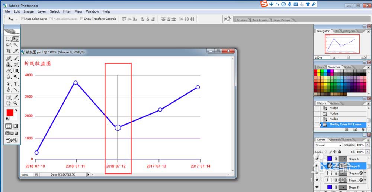The height and width of the screenshot is (192, 372).
Task: Switch to Standard editing mode
Action: [9, 126]
